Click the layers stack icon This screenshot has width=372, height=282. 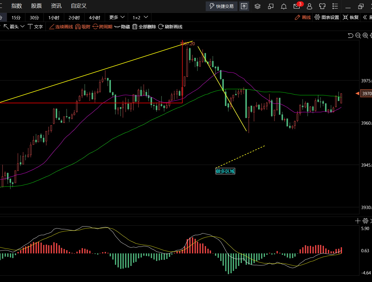click(x=257, y=6)
